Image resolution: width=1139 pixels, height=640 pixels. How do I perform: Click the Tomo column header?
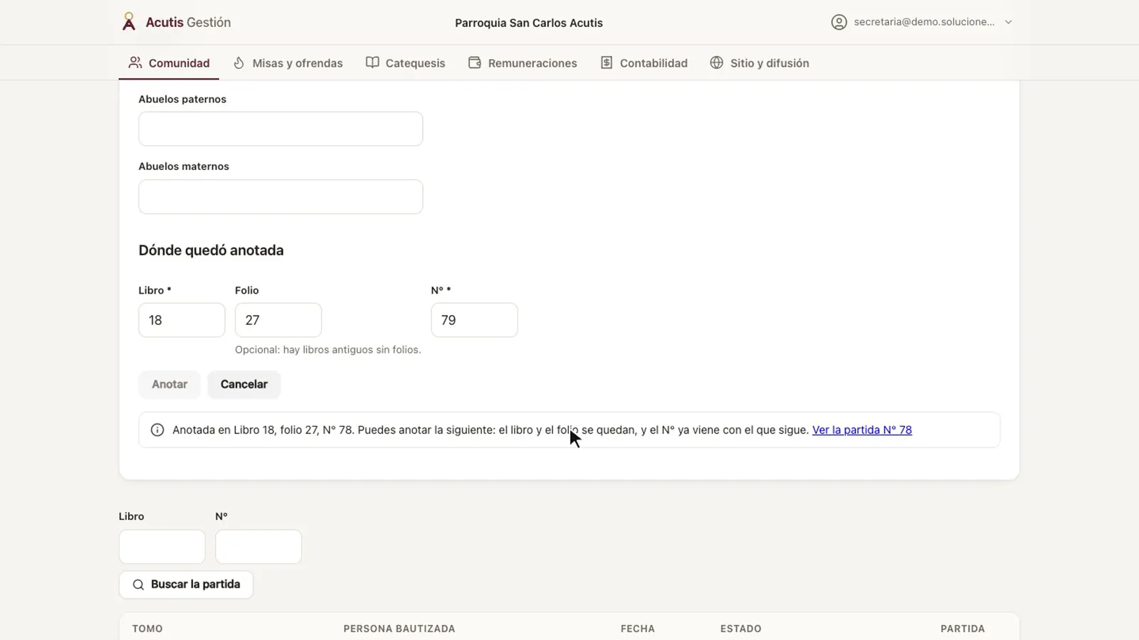pyautogui.click(x=147, y=629)
